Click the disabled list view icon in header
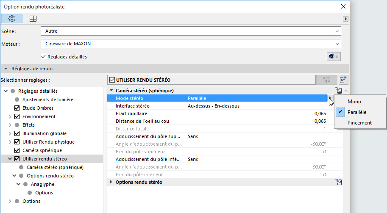The image size is (387, 213). pos(327,80)
